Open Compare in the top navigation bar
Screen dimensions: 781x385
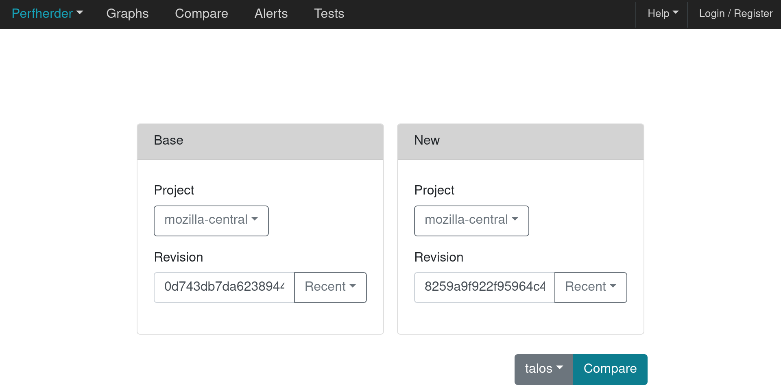coord(201,13)
